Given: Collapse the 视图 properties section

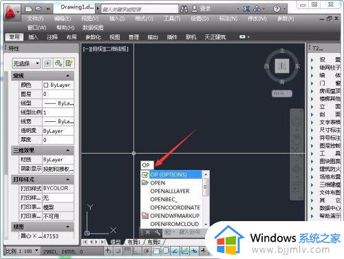Looking at the screenshot, I should [68, 227].
